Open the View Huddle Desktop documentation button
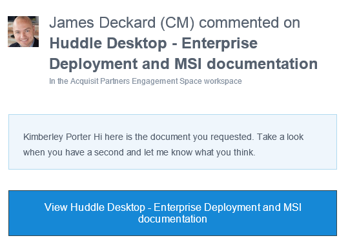 coord(172,213)
